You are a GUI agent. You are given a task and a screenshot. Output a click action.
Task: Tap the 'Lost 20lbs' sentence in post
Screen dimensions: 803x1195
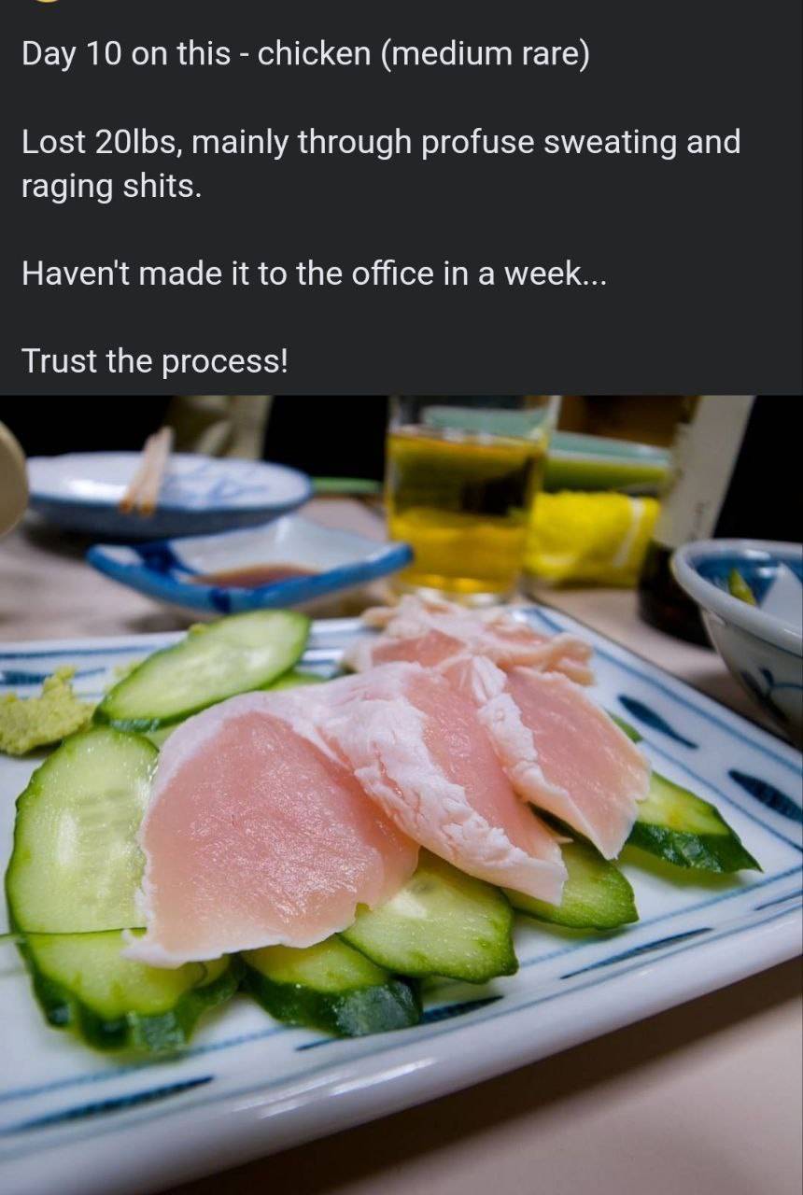coord(381,143)
